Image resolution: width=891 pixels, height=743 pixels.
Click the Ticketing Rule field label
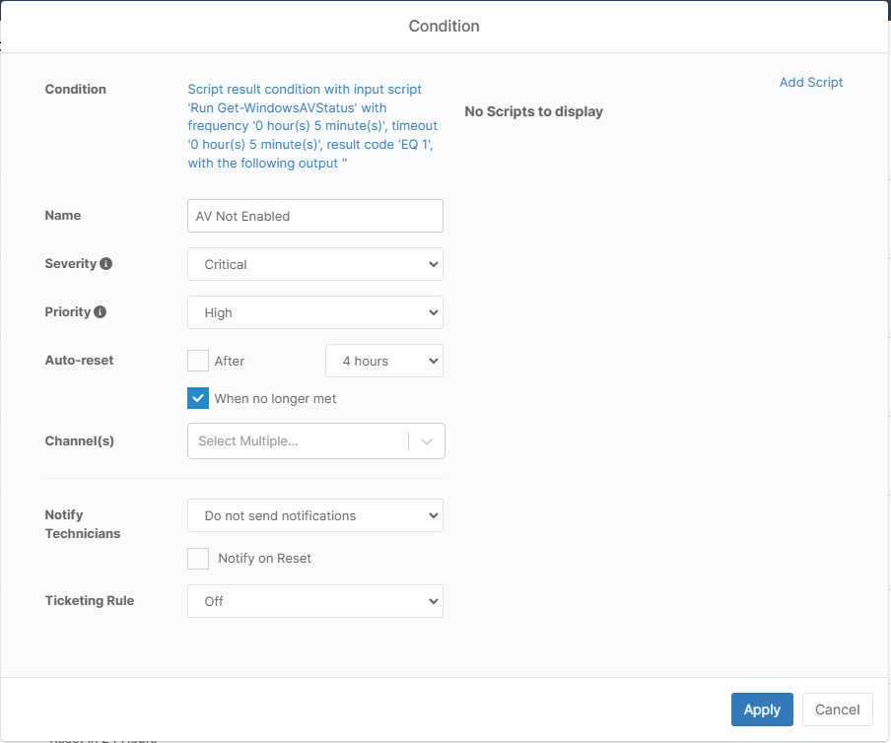click(x=90, y=600)
